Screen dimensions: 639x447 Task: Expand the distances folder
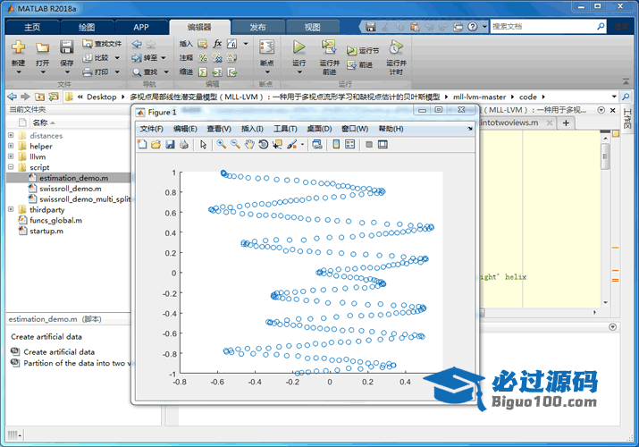point(11,135)
